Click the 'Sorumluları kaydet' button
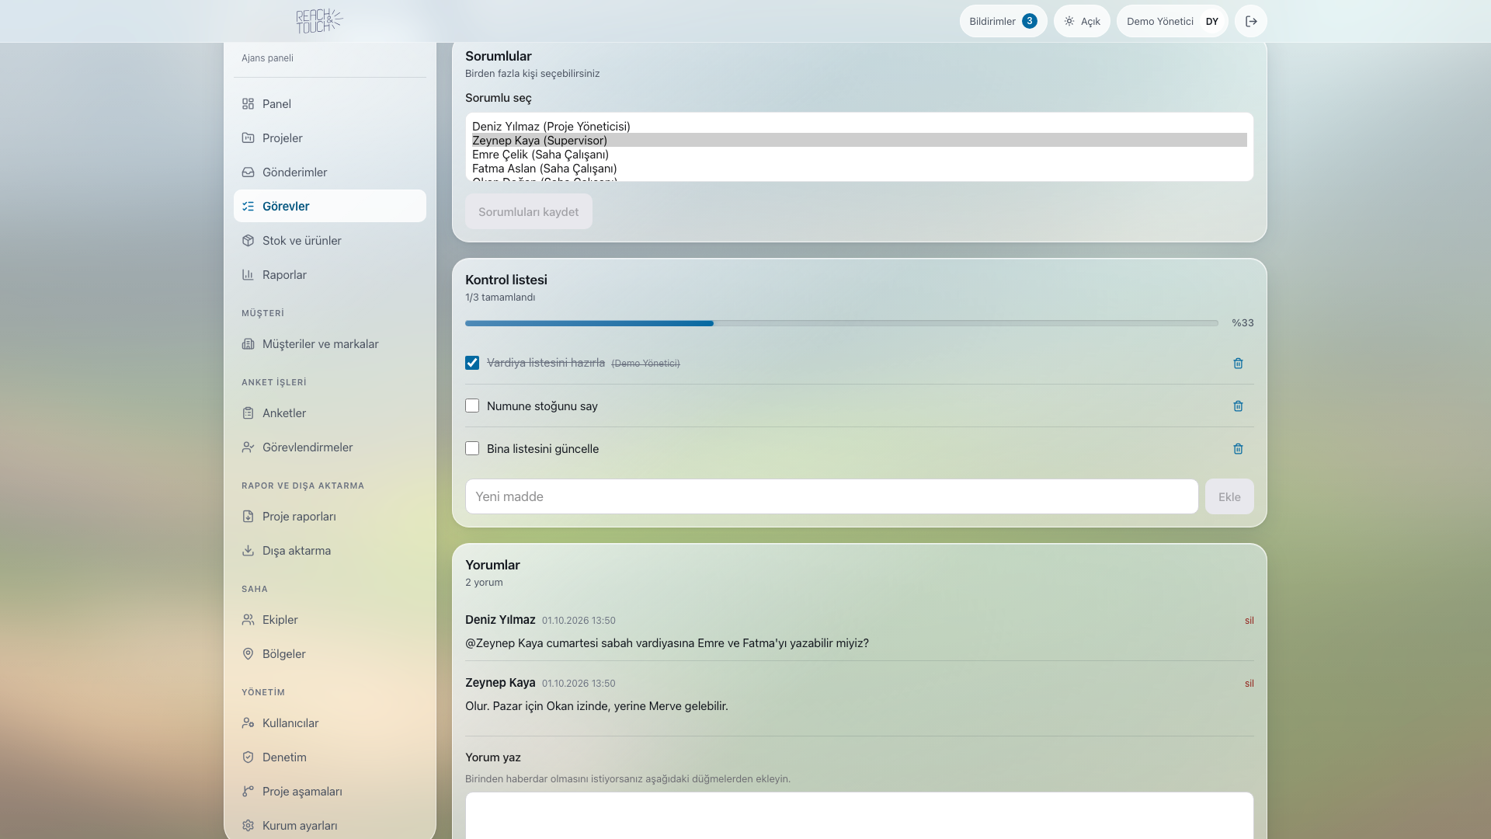1491x839 pixels. [529, 211]
